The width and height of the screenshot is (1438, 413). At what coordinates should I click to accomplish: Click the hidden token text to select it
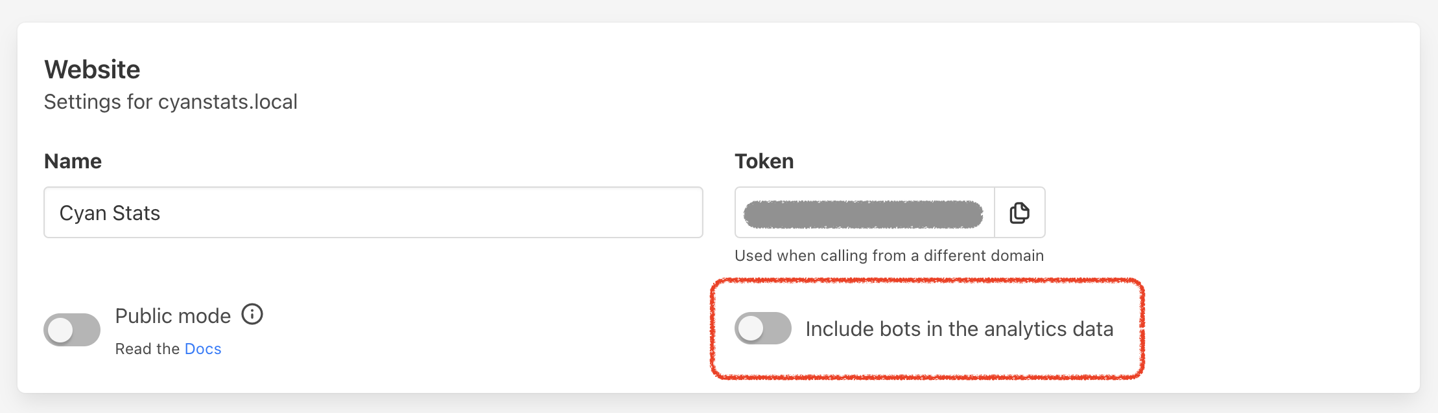point(862,212)
